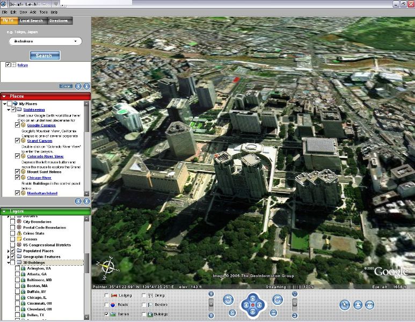Viewport: 415px width, 322px height.
Task: Click the Clear results button
Action: [66, 86]
